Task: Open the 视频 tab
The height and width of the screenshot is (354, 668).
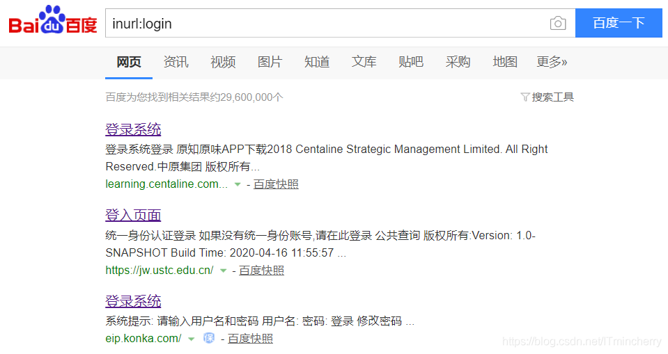Action: (x=223, y=62)
